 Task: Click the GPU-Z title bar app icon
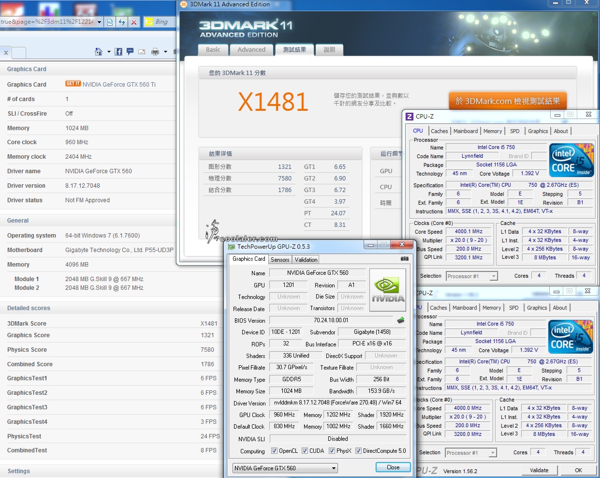[232, 247]
